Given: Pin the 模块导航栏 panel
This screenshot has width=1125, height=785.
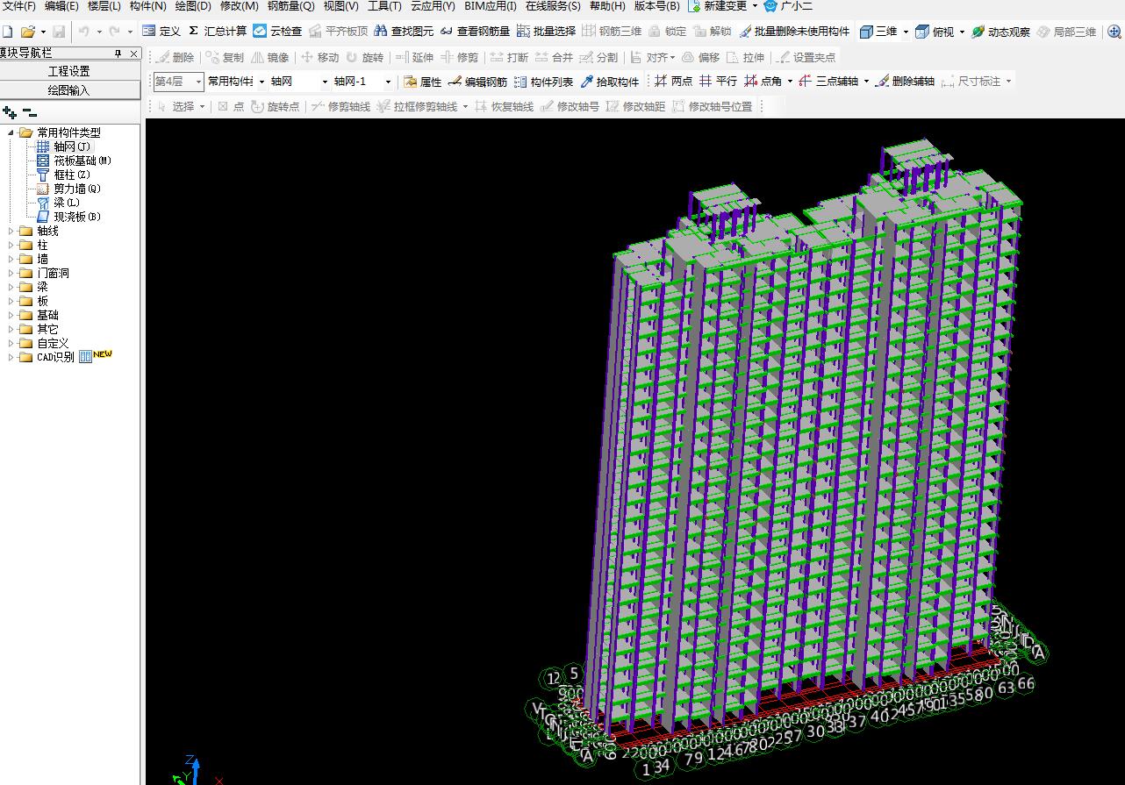Looking at the screenshot, I should tap(118, 54).
